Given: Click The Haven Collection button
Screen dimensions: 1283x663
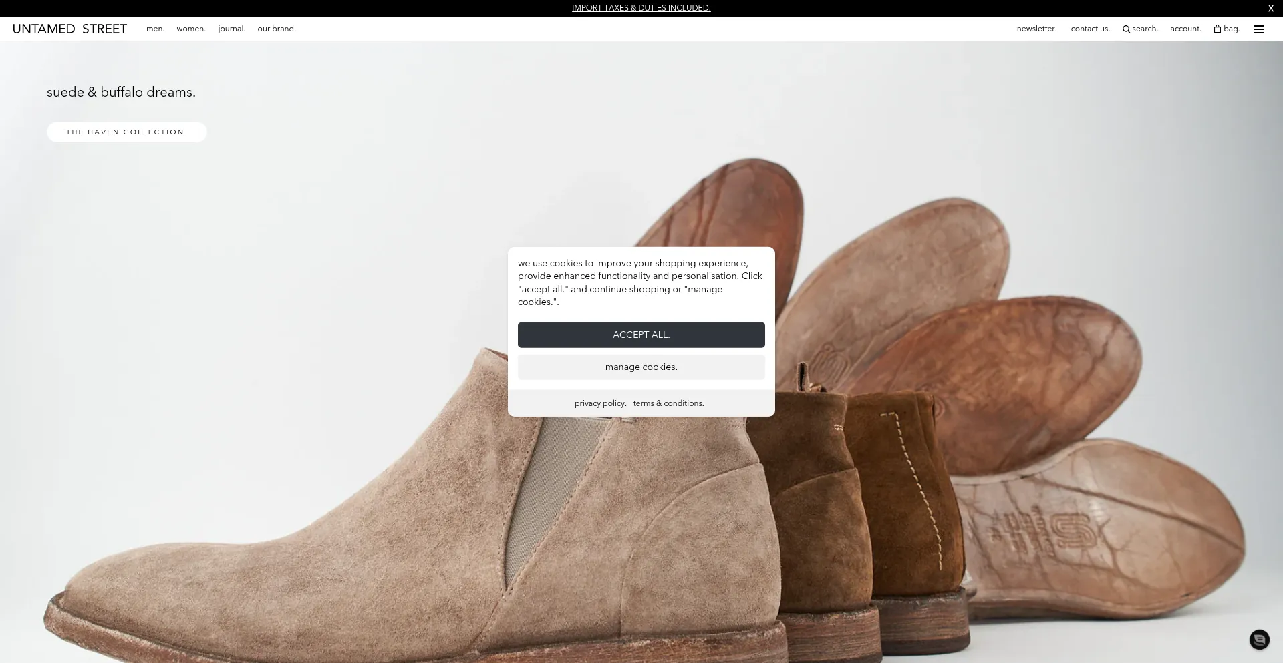Looking at the screenshot, I should tap(127, 132).
